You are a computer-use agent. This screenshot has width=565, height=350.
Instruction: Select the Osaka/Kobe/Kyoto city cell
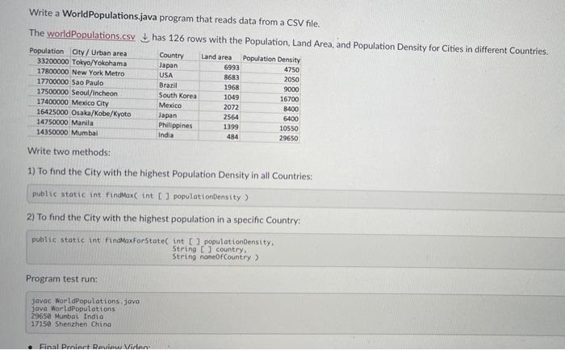[x=101, y=114]
